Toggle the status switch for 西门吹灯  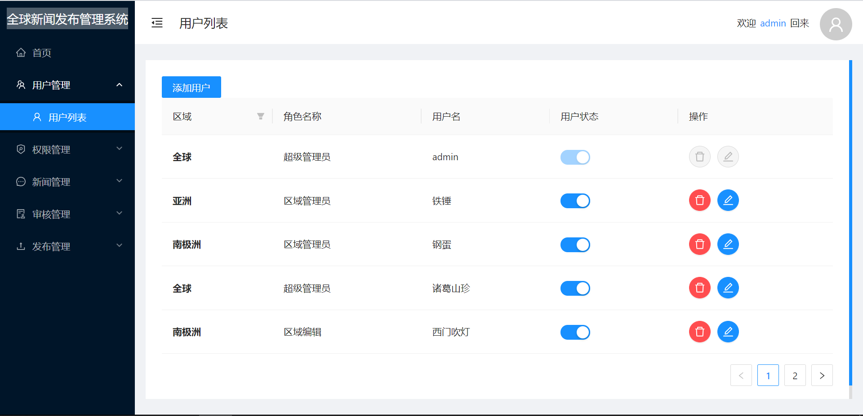(575, 332)
